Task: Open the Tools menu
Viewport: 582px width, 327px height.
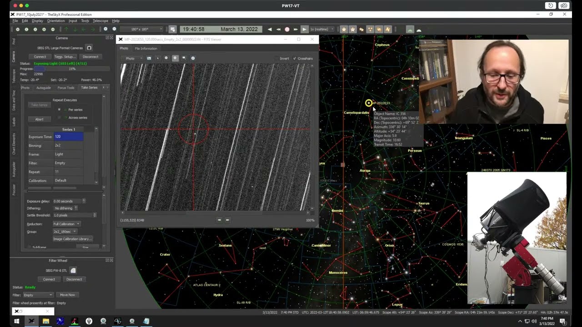Action: pyautogui.click(x=85, y=21)
